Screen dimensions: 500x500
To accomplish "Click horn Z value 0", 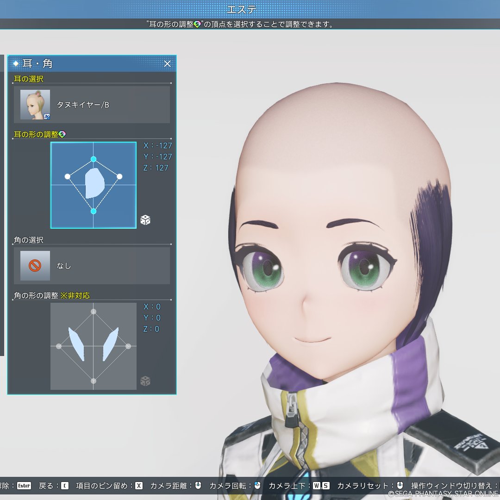I will pyautogui.click(x=151, y=329).
